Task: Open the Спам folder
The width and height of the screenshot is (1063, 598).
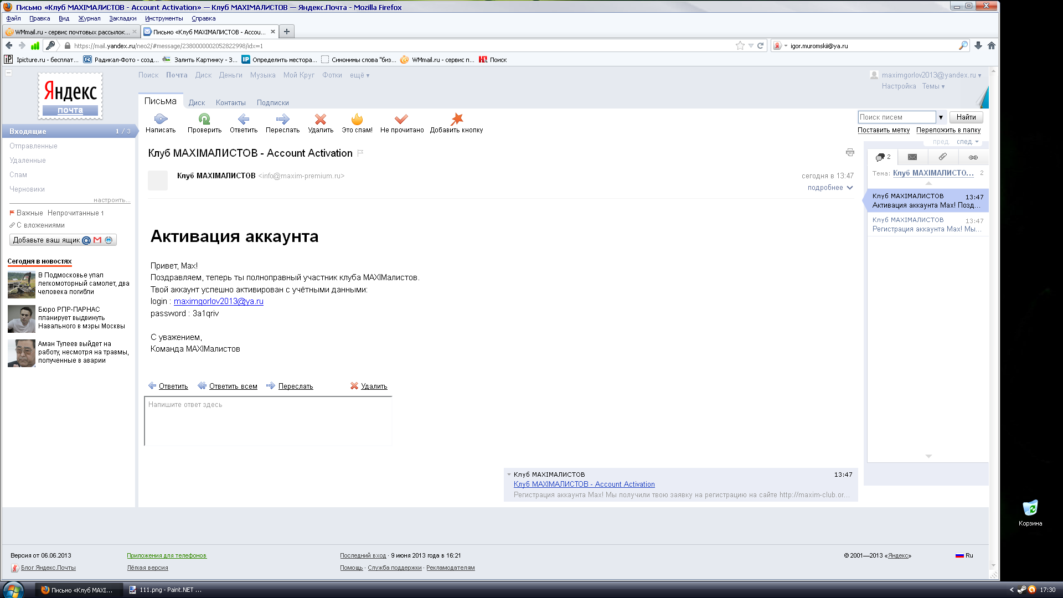Action: [x=18, y=174]
